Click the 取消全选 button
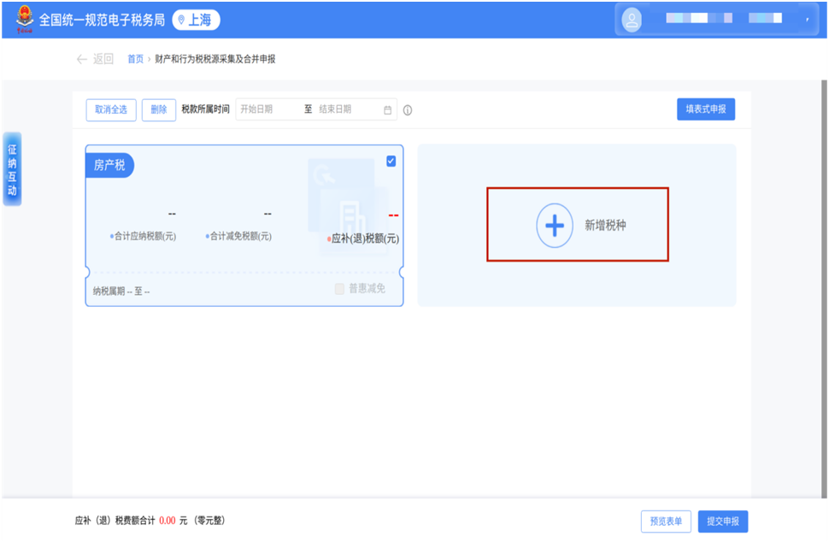829x542 pixels. coord(111,109)
